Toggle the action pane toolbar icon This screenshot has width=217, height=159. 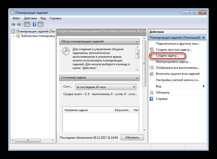[x=40, y=24]
